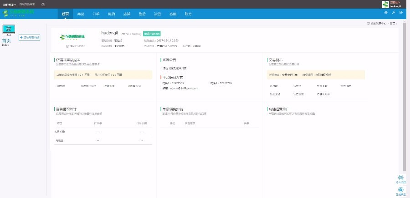Click the second data row label in sales statistics table
The height and width of the screenshot is (198, 410).
point(59,140)
